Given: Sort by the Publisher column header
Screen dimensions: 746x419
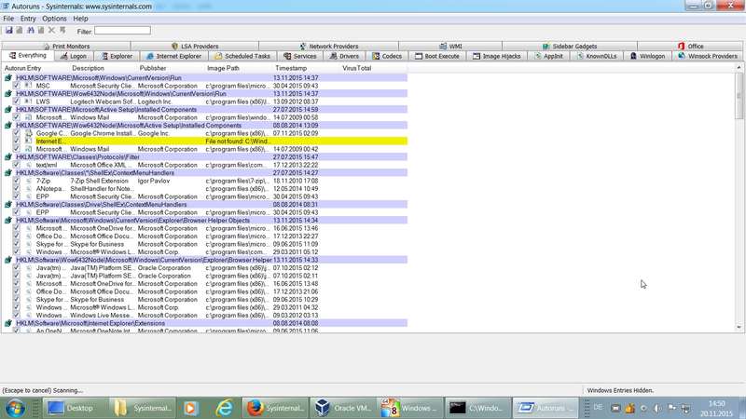Looking at the screenshot, I should click(153, 68).
